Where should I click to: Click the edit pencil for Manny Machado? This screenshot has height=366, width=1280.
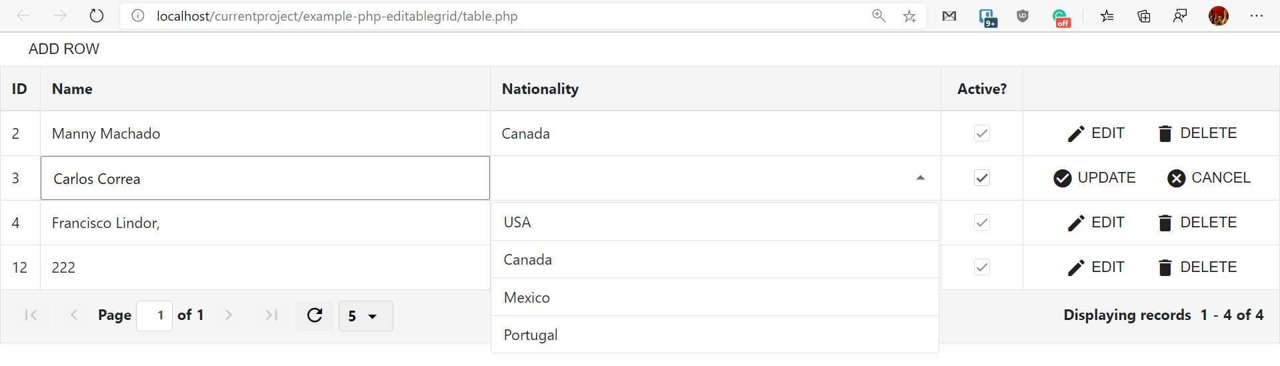(1075, 134)
